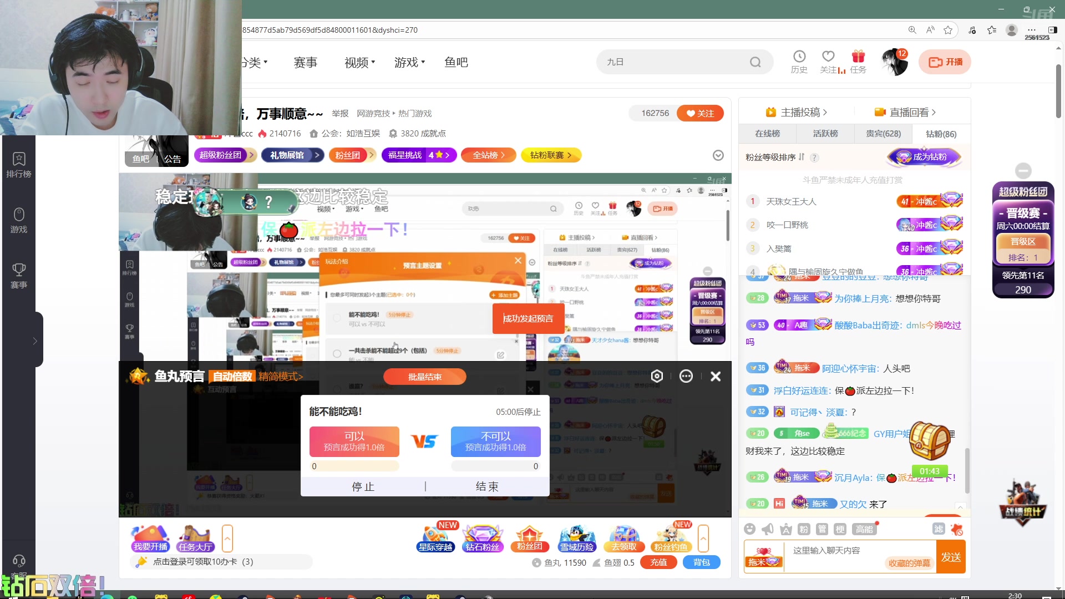The height and width of the screenshot is (599, 1065).
Task: Open 直播回看 arrow link
Action: coord(905,112)
